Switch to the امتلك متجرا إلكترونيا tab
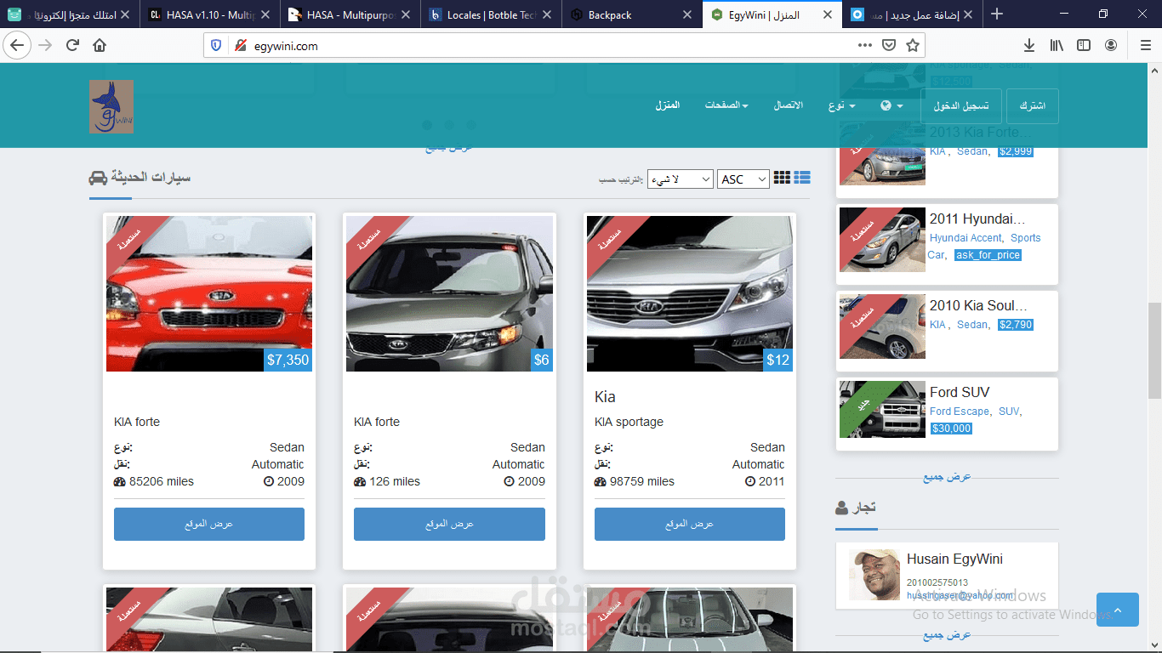Screen dimensions: 1162x653 (69, 14)
